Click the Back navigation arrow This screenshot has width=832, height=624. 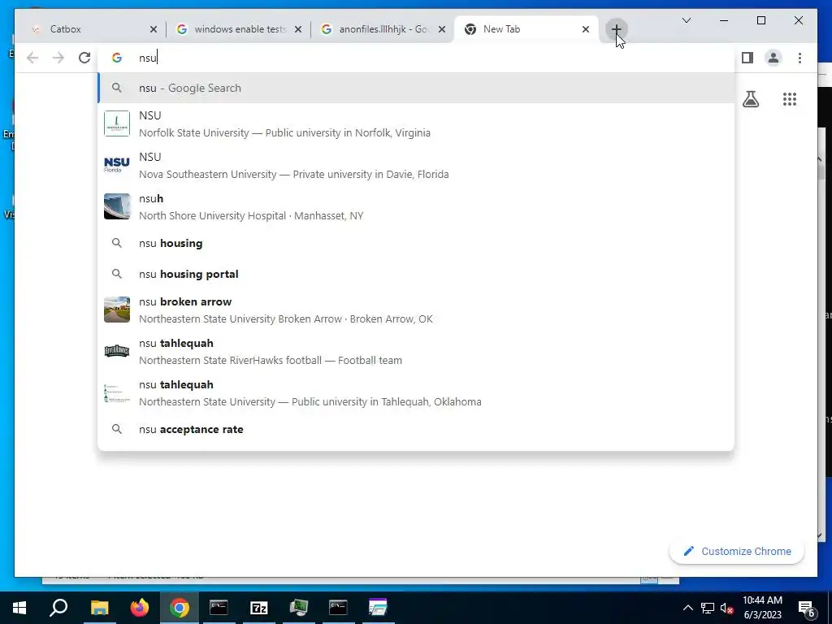click(x=32, y=58)
